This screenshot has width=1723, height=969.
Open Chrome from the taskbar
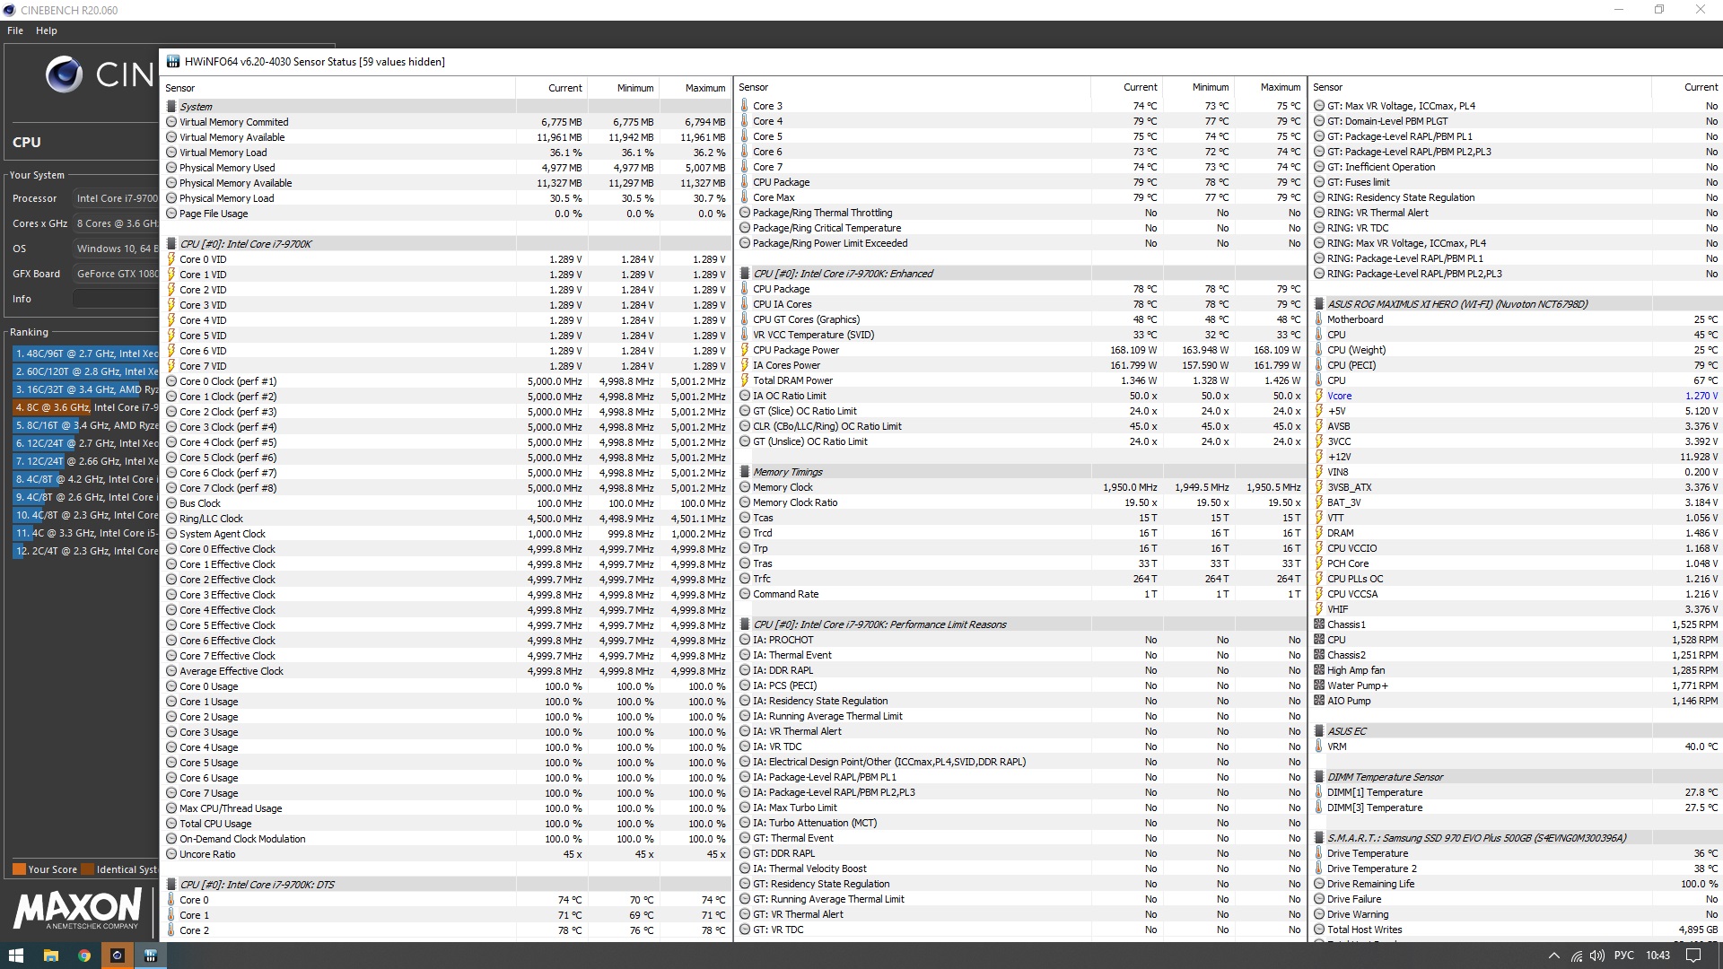[83, 956]
